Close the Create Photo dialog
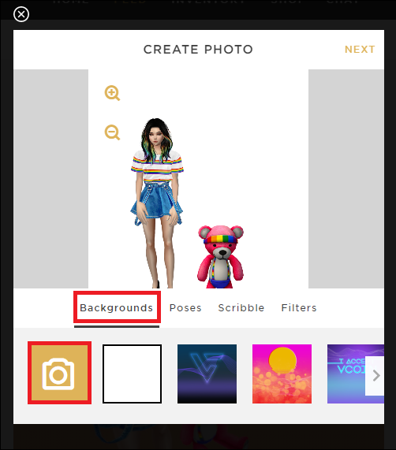 coord(21,14)
